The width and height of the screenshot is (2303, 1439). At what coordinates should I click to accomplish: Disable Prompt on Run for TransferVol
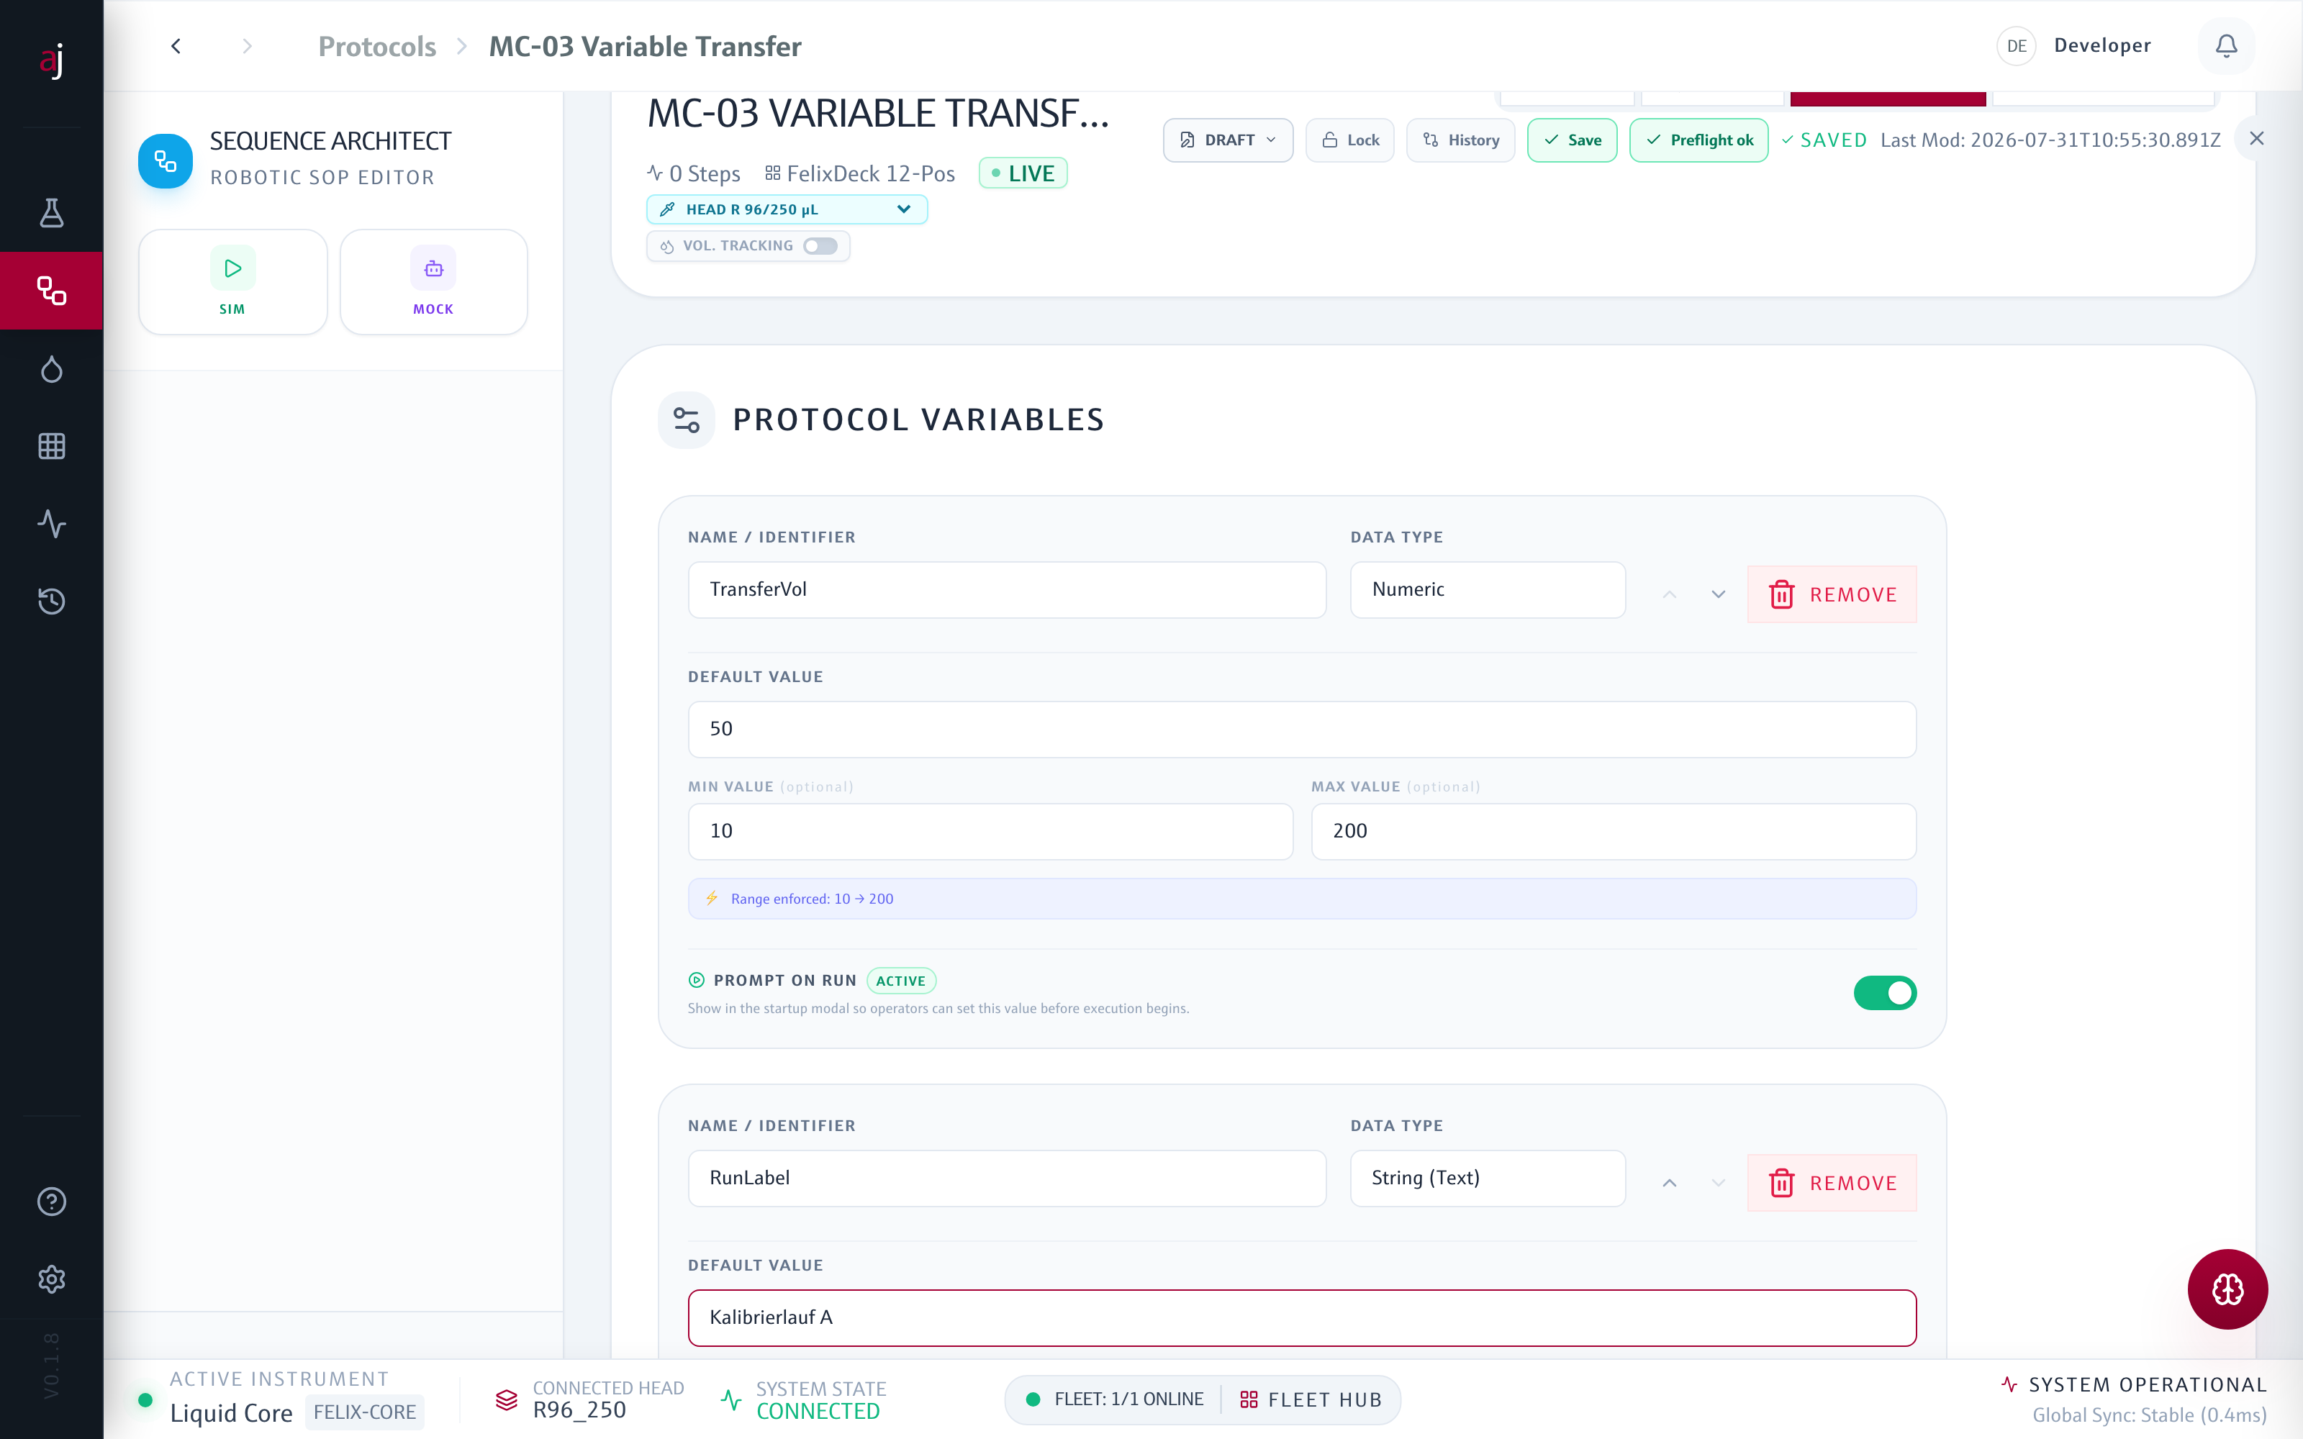pos(1884,993)
